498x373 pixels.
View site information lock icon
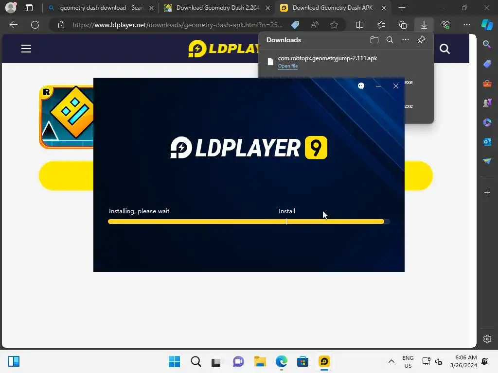tap(61, 25)
